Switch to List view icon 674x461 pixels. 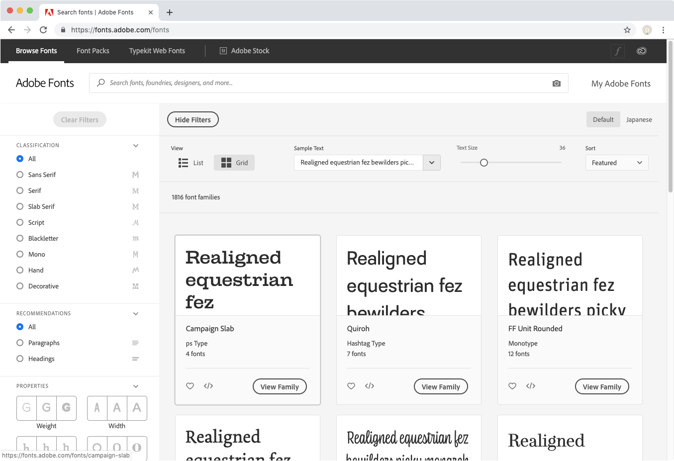click(183, 163)
